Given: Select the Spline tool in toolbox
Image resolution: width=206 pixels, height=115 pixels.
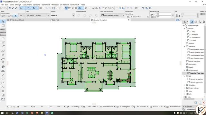Looking at the screenshot, I should point(3,87).
